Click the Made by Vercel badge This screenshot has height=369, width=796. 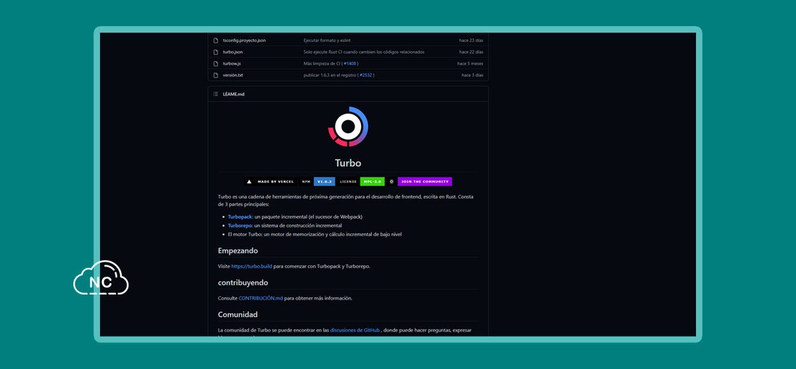click(270, 181)
